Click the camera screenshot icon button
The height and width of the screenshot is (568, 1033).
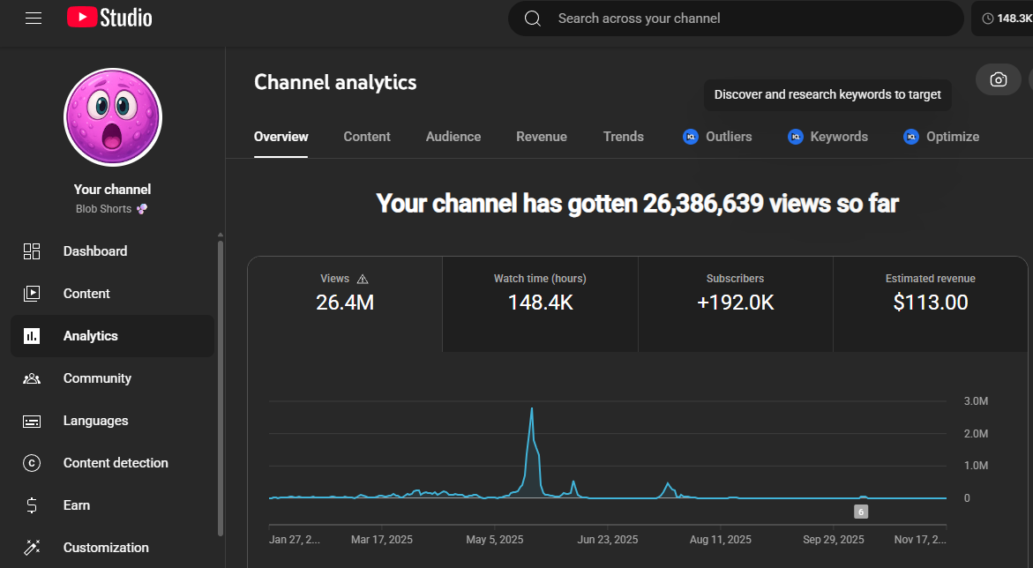[998, 79]
